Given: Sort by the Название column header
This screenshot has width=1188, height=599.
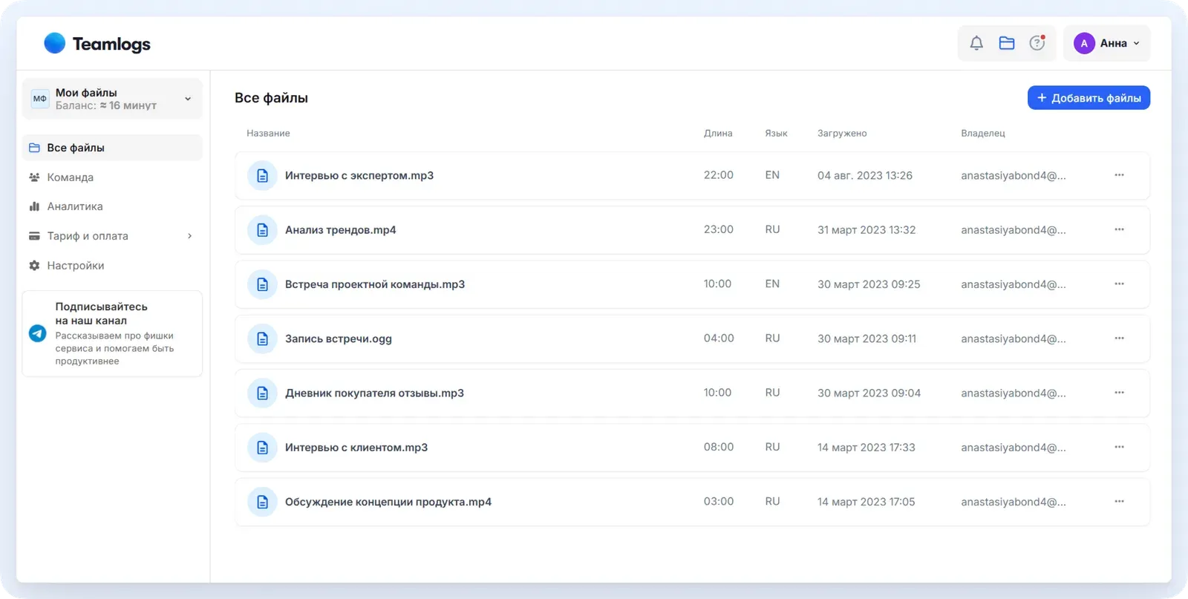Looking at the screenshot, I should [268, 134].
